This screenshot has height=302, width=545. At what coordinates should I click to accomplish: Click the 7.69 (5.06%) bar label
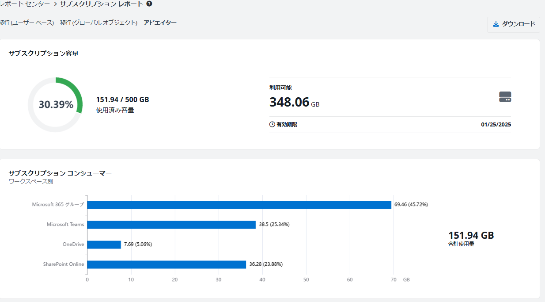[x=138, y=244]
